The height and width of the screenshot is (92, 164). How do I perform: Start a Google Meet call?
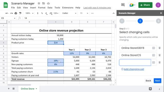(x=131, y=5)
